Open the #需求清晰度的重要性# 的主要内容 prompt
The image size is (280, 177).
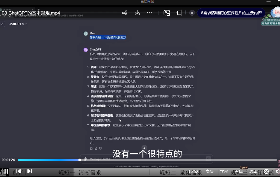[x=231, y=13]
